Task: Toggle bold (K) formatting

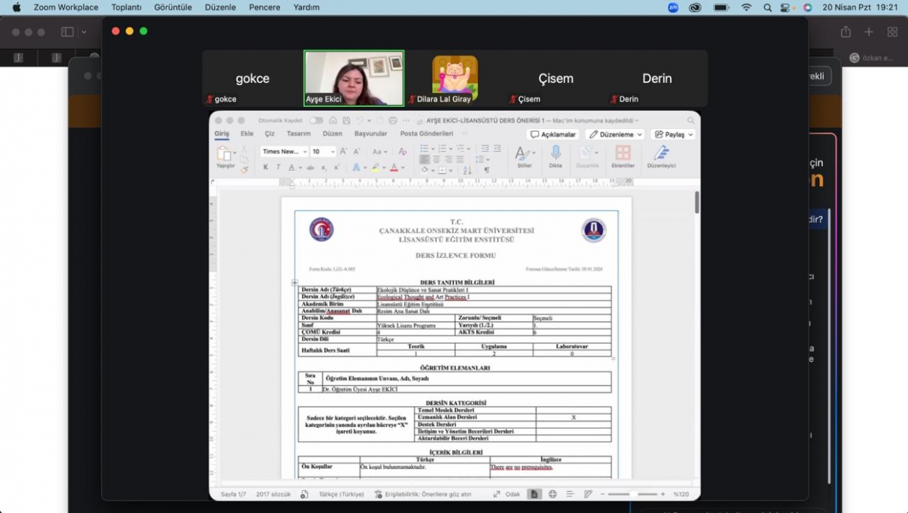Action: [266, 168]
